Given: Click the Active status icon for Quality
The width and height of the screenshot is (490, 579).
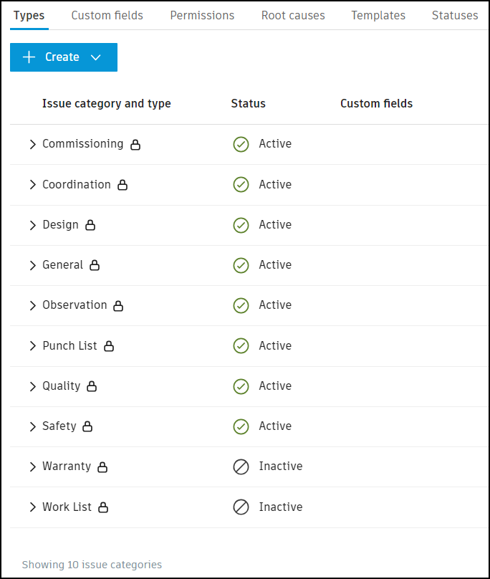Looking at the screenshot, I should [241, 386].
